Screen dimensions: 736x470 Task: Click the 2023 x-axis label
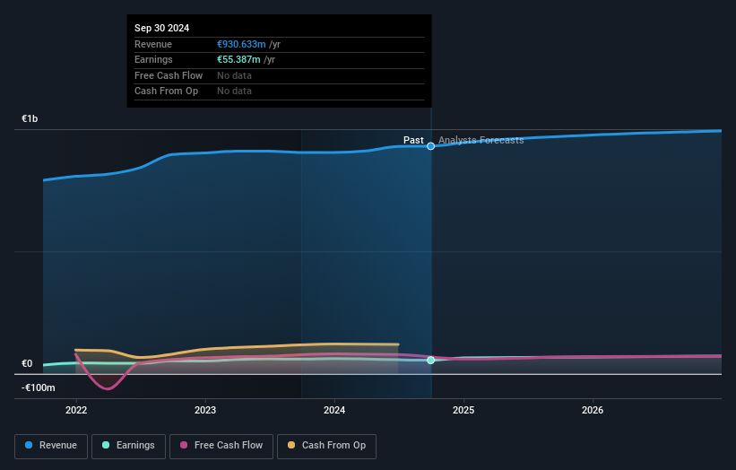[x=205, y=411]
